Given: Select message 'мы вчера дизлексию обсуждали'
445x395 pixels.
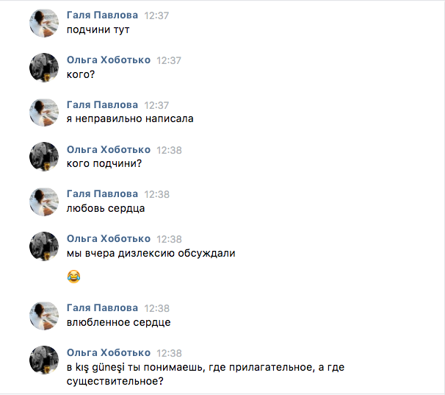Looking at the screenshot, I should point(151,253).
